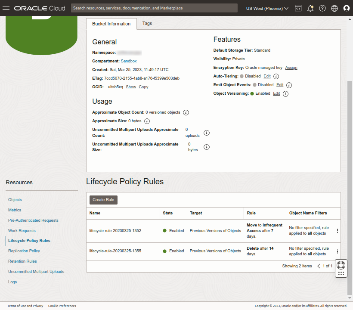Open the user profile avatar menu
The width and height of the screenshot is (353, 310).
coord(346,8)
